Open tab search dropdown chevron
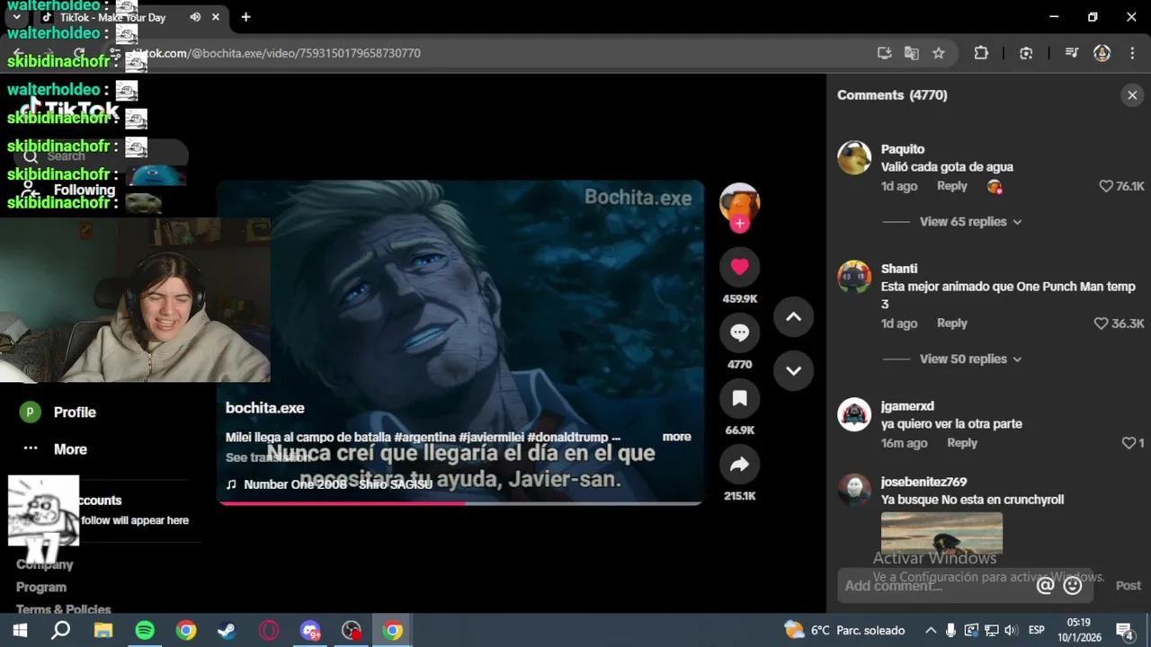The width and height of the screenshot is (1151, 647). (x=16, y=17)
